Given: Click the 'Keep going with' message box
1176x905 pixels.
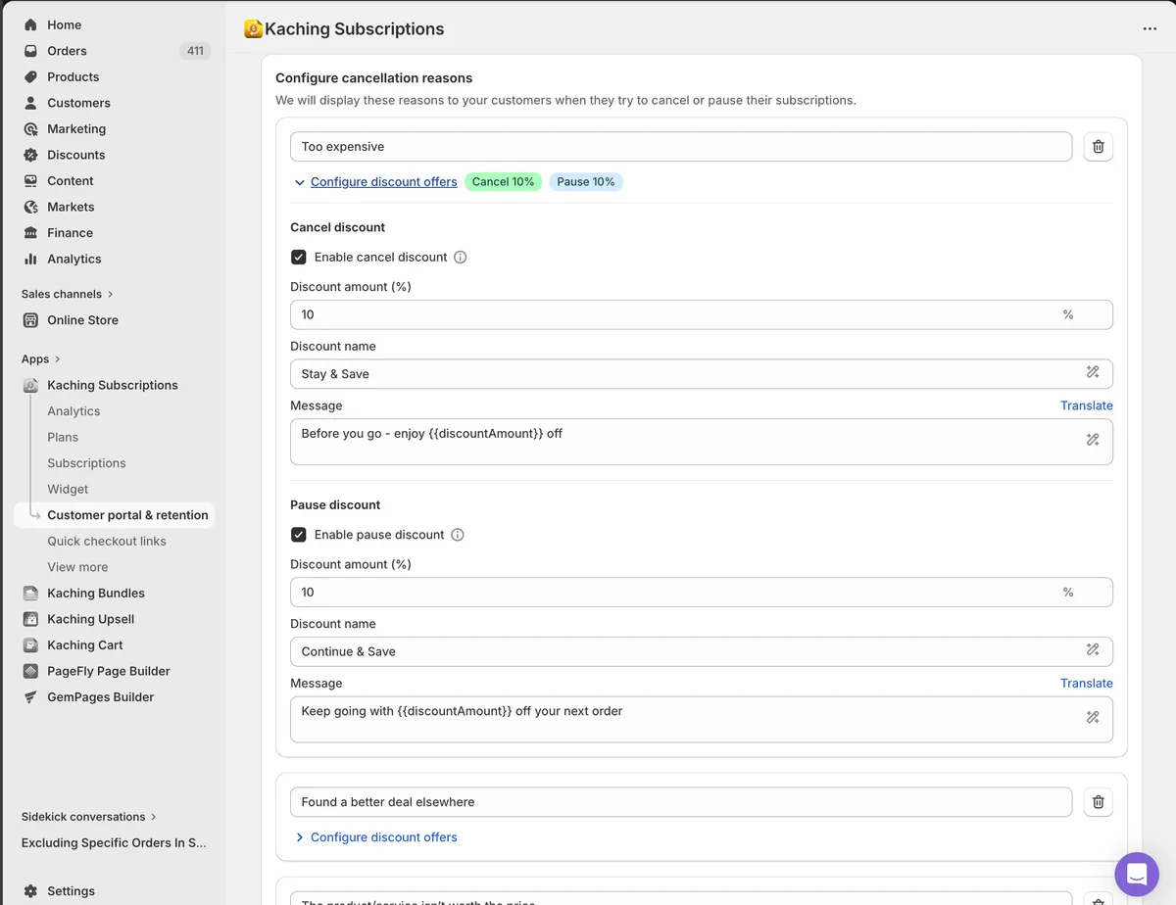Looking at the screenshot, I should 702,720.
